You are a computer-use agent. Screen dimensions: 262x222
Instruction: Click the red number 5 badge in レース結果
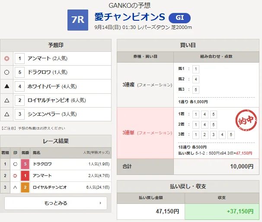click(x=25, y=164)
